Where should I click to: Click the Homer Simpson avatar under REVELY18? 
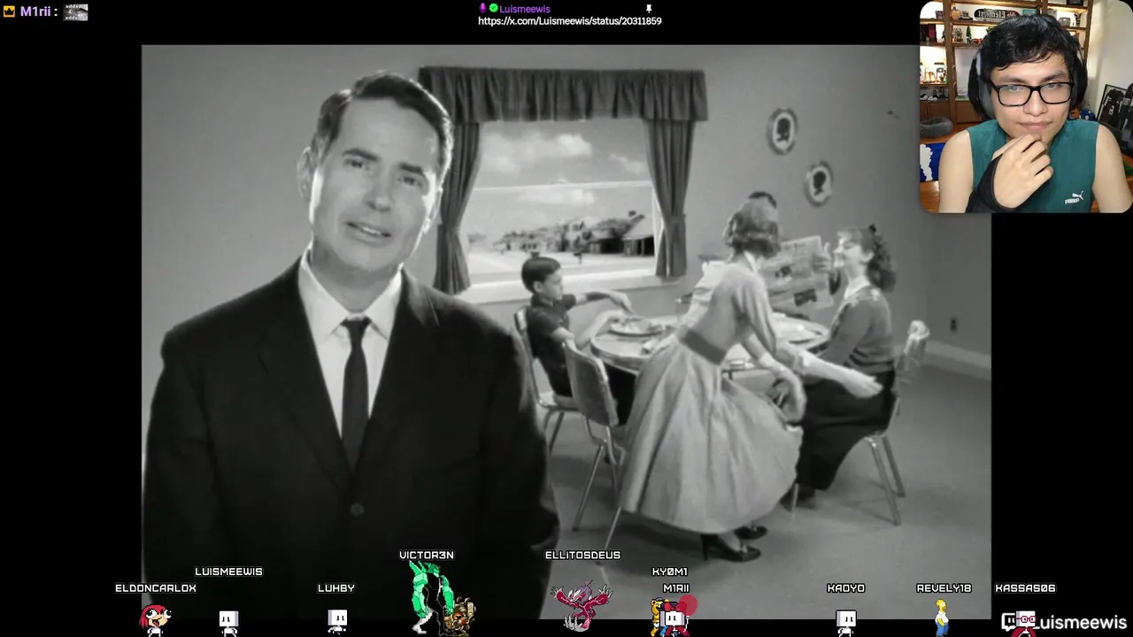[942, 617]
